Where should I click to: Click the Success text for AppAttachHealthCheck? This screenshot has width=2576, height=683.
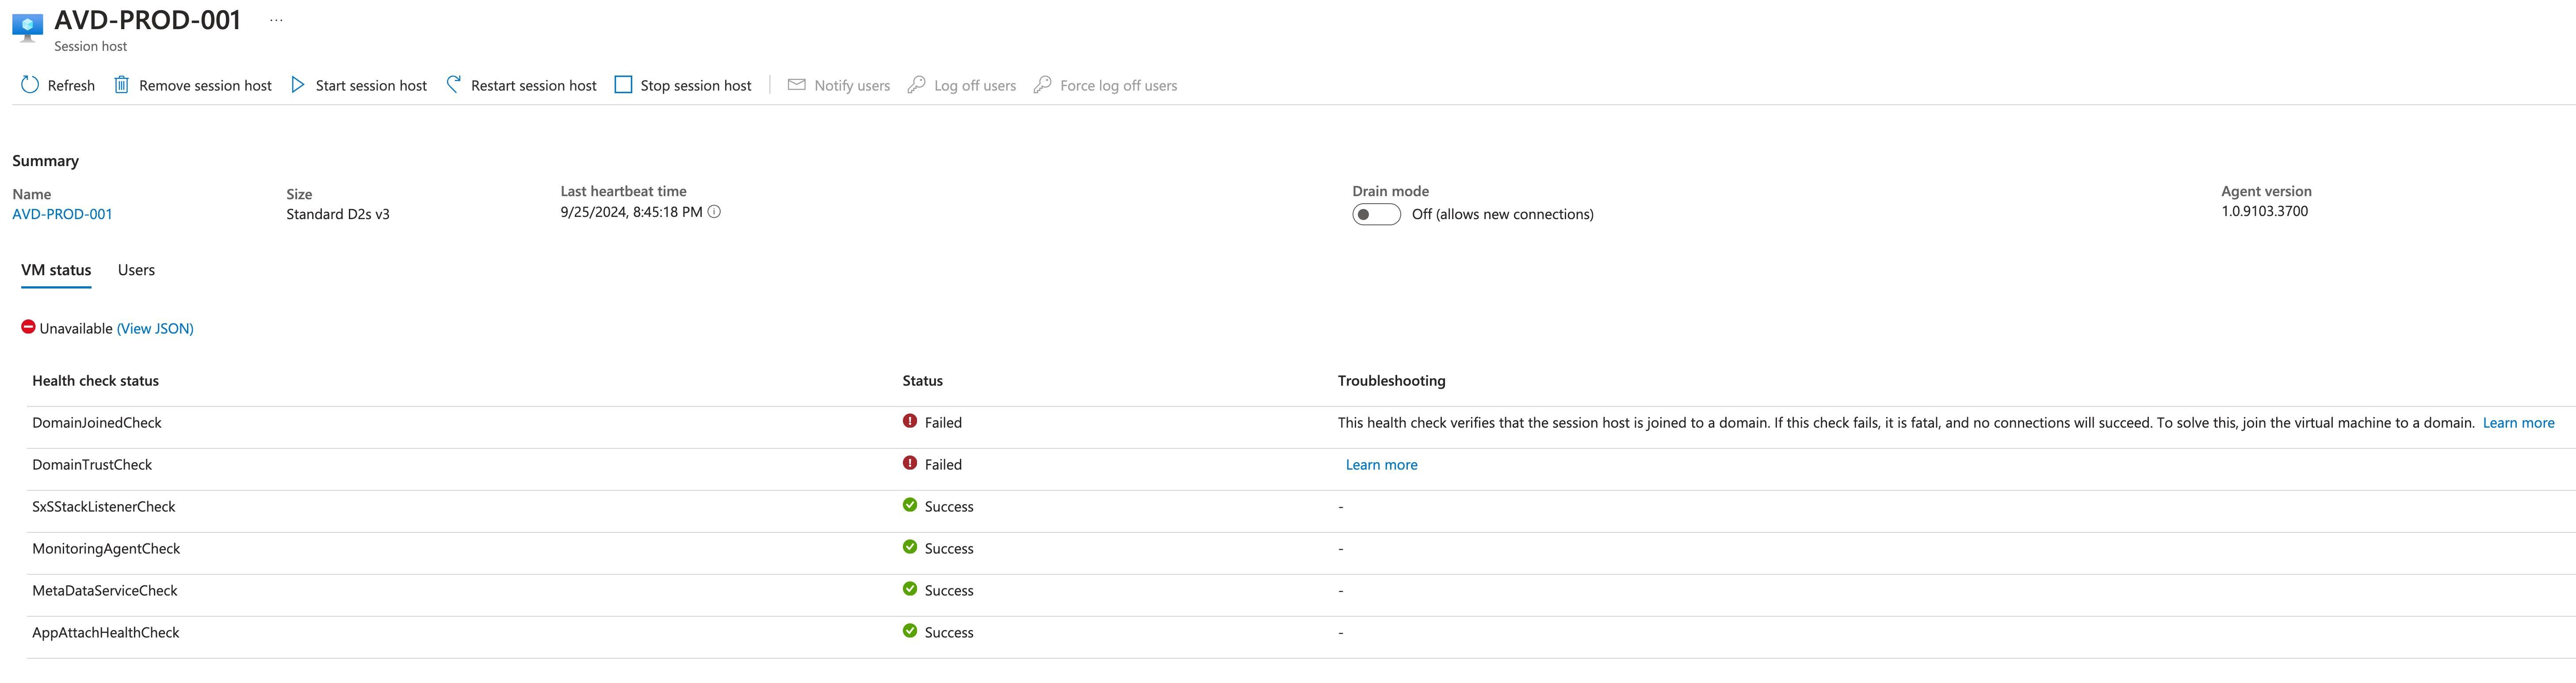949,632
